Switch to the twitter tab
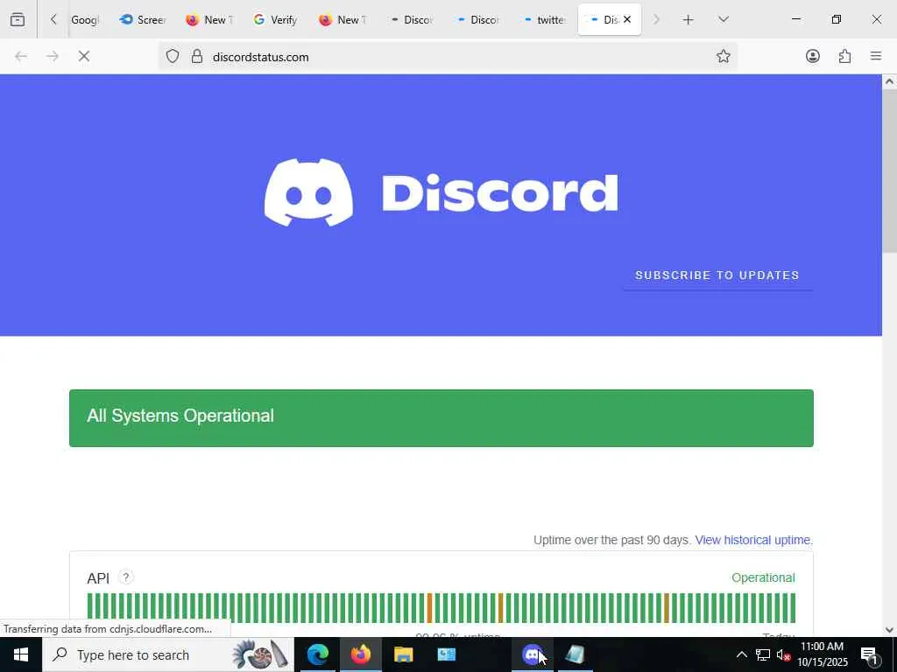This screenshot has width=897, height=672. click(x=542, y=19)
